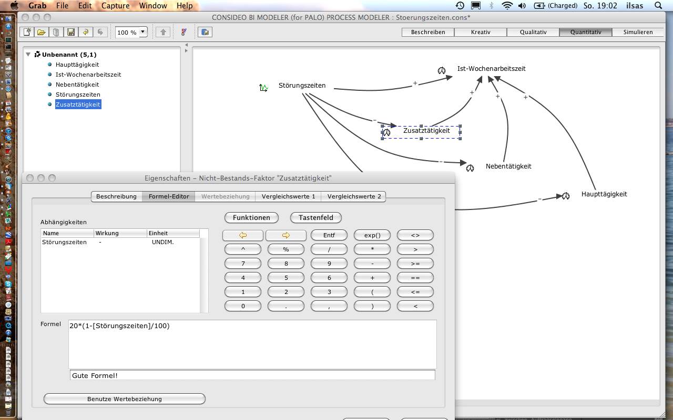Click the SF icon in the toolbar
This screenshot has height=420, width=673.
tap(184, 32)
